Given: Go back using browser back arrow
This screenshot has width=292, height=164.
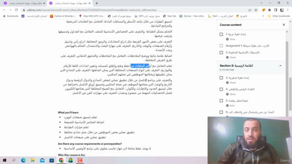Looking at the screenshot, I should (4, 10).
